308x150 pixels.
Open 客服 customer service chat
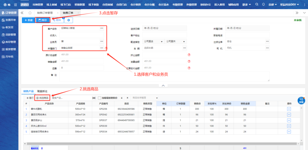pos(301,100)
